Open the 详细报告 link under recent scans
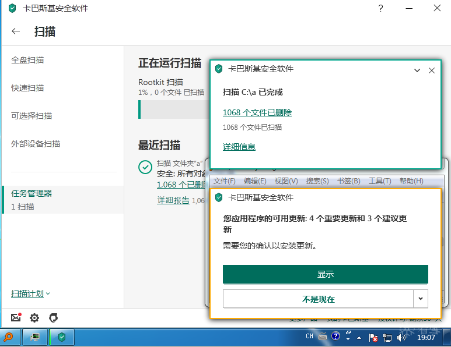The width and height of the screenshot is (451, 347). 173,200
